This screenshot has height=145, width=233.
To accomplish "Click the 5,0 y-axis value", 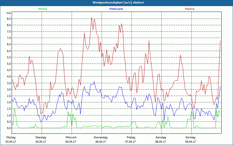I will click(9, 64).
